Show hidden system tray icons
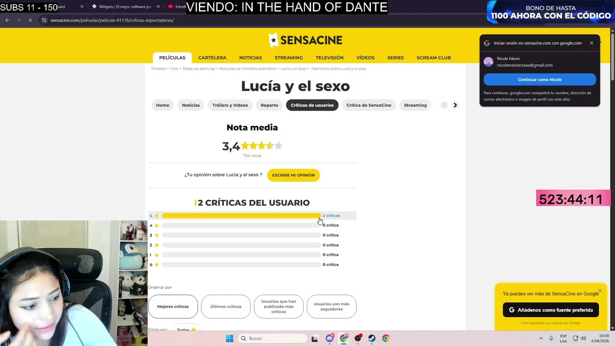Image resolution: width=615 pixels, height=346 pixels. pos(541,338)
